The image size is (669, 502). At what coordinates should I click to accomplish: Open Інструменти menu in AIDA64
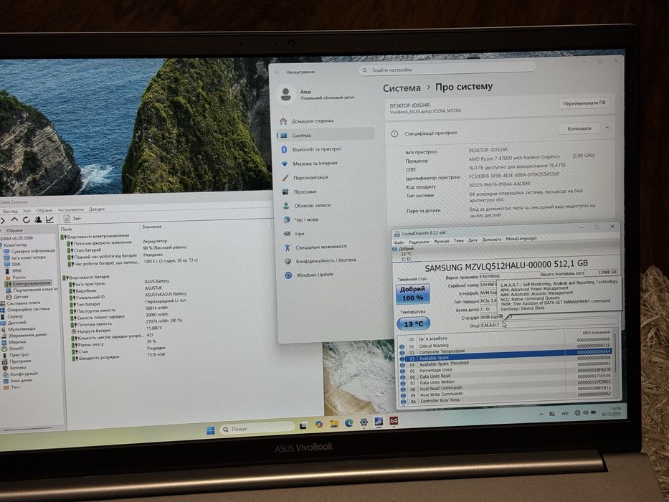pyautogui.click(x=71, y=209)
